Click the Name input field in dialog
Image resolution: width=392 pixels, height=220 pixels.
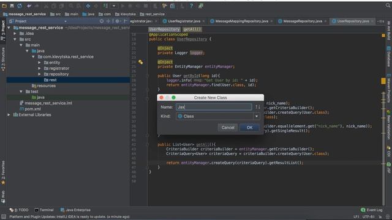pyautogui.click(x=214, y=107)
